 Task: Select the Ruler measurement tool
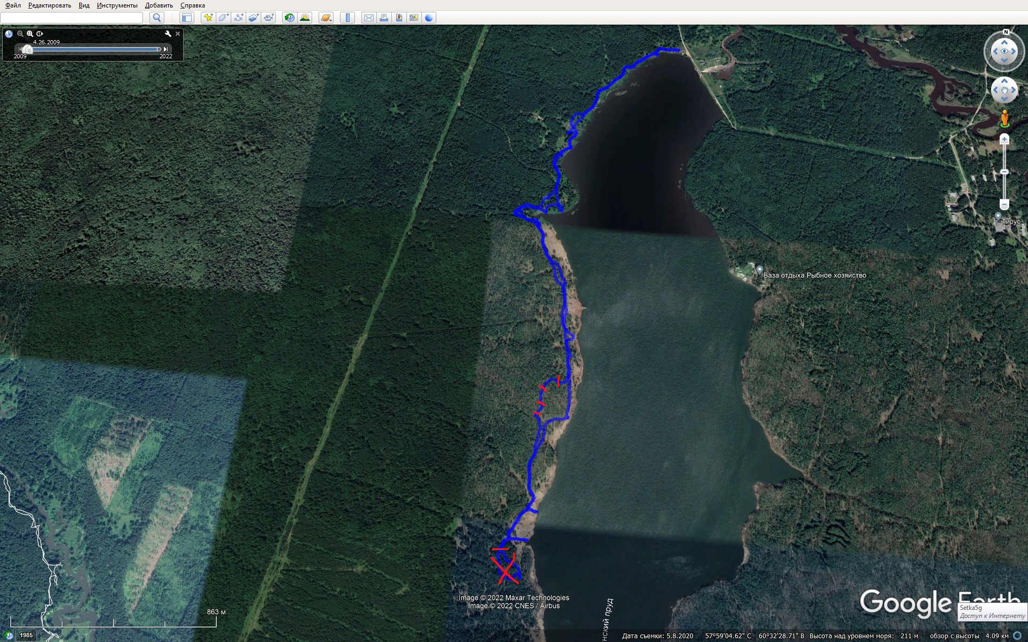pos(347,18)
